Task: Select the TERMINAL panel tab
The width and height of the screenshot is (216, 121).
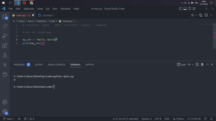Action: coord(75,65)
